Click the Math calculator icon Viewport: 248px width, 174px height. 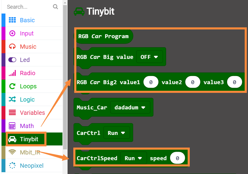[12, 126]
